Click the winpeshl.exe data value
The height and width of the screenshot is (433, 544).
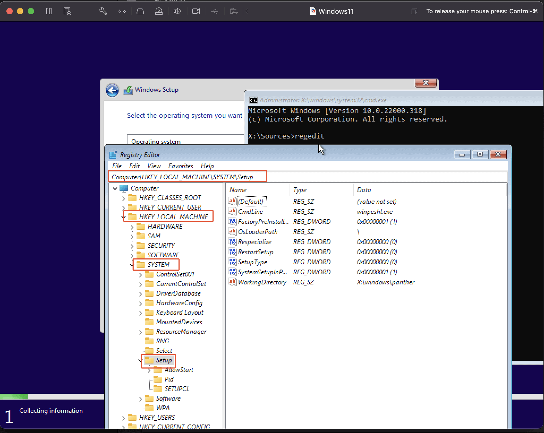[375, 212]
